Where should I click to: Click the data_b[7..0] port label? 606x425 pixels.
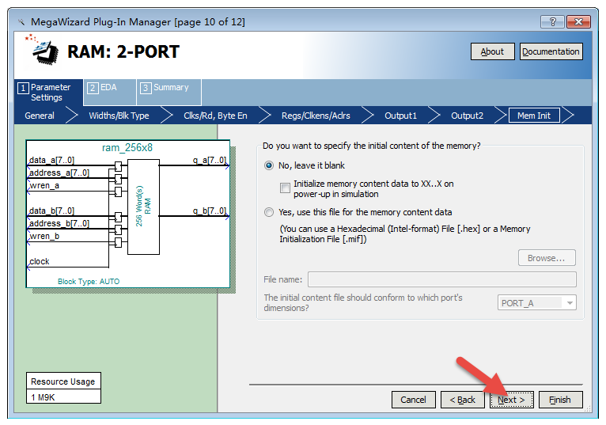[x=51, y=211]
